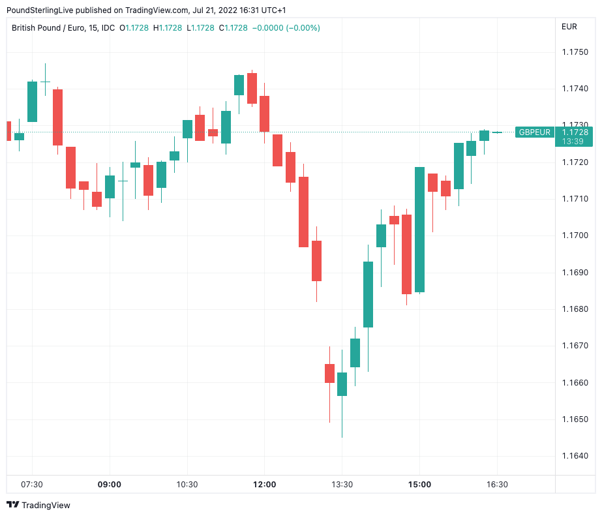Click the tall green candle at 15:00
Screen dimensions: 602x516
[419, 230]
